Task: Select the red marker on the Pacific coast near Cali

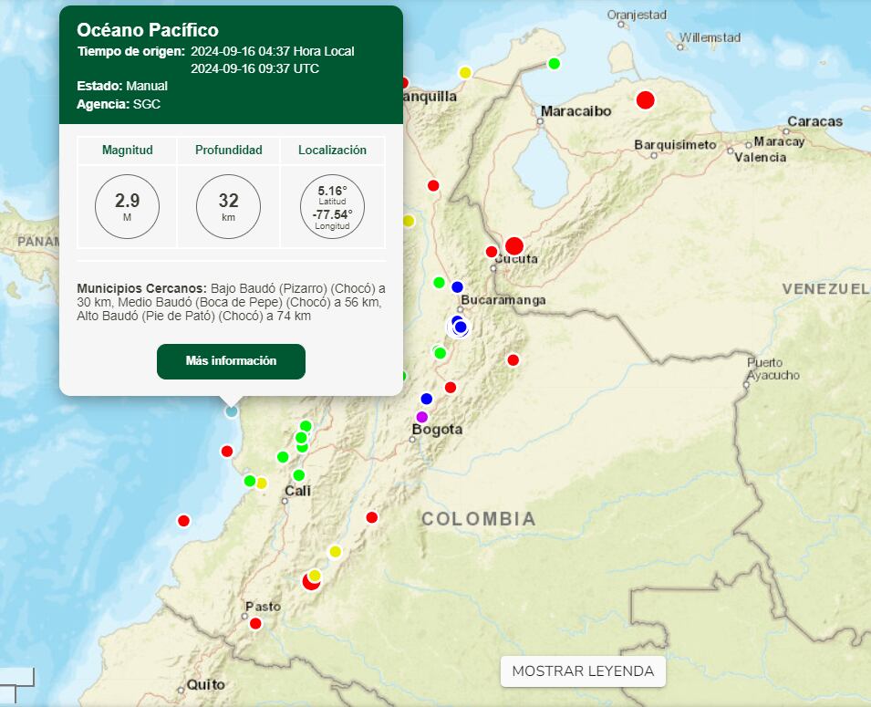Action: pos(184,520)
